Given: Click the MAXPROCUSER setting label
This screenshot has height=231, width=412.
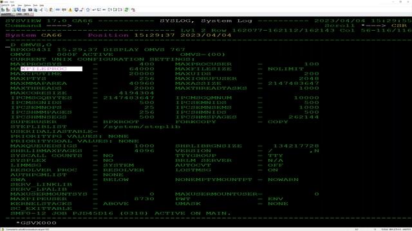Looking at the screenshot, I should (203, 64).
